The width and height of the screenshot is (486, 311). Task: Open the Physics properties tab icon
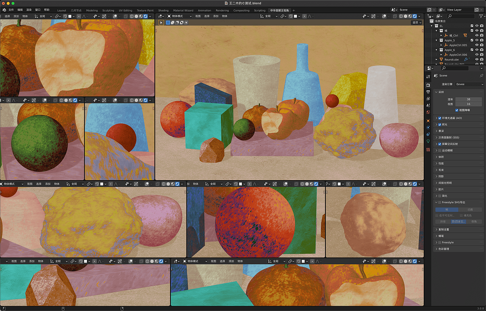pos(428,127)
